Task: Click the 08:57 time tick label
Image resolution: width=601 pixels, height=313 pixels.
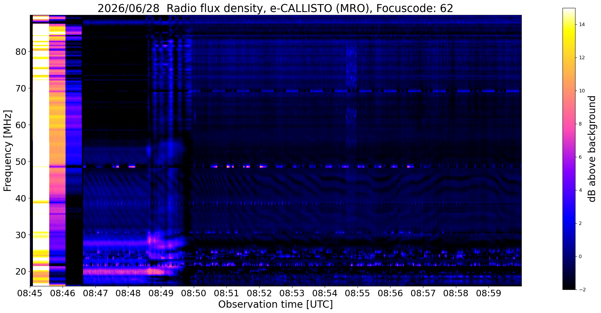Action: click(x=423, y=293)
